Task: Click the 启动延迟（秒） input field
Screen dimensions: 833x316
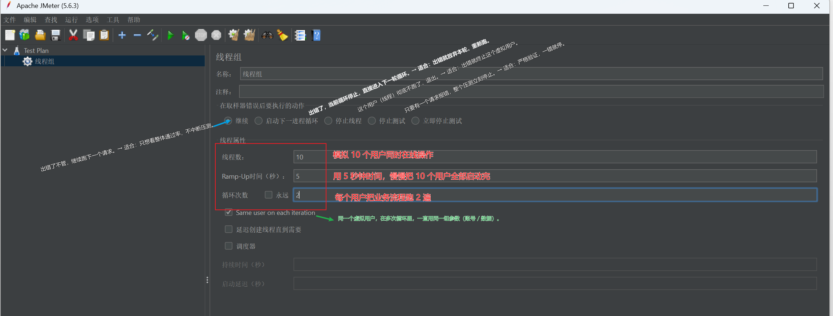Action: coord(555,283)
